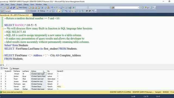Open the View menu
Viewport: 174px width, 98px height.
(7, 4)
